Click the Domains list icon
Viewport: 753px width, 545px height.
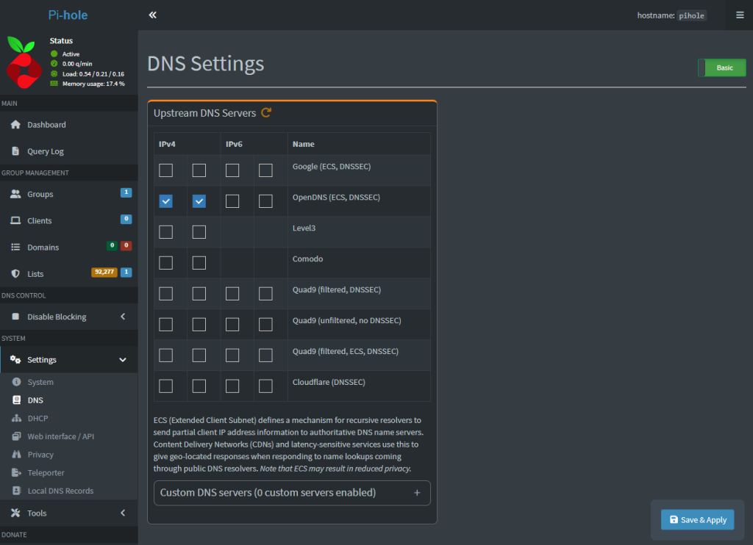16,247
